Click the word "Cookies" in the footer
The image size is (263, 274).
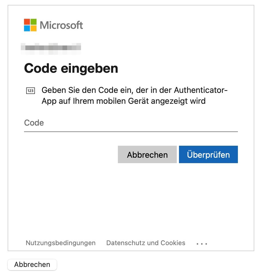coord(173,243)
